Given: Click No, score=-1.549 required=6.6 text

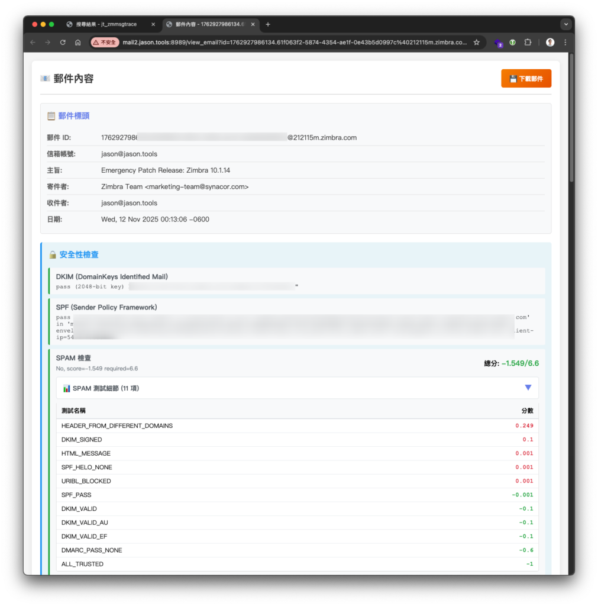Looking at the screenshot, I should [x=97, y=369].
